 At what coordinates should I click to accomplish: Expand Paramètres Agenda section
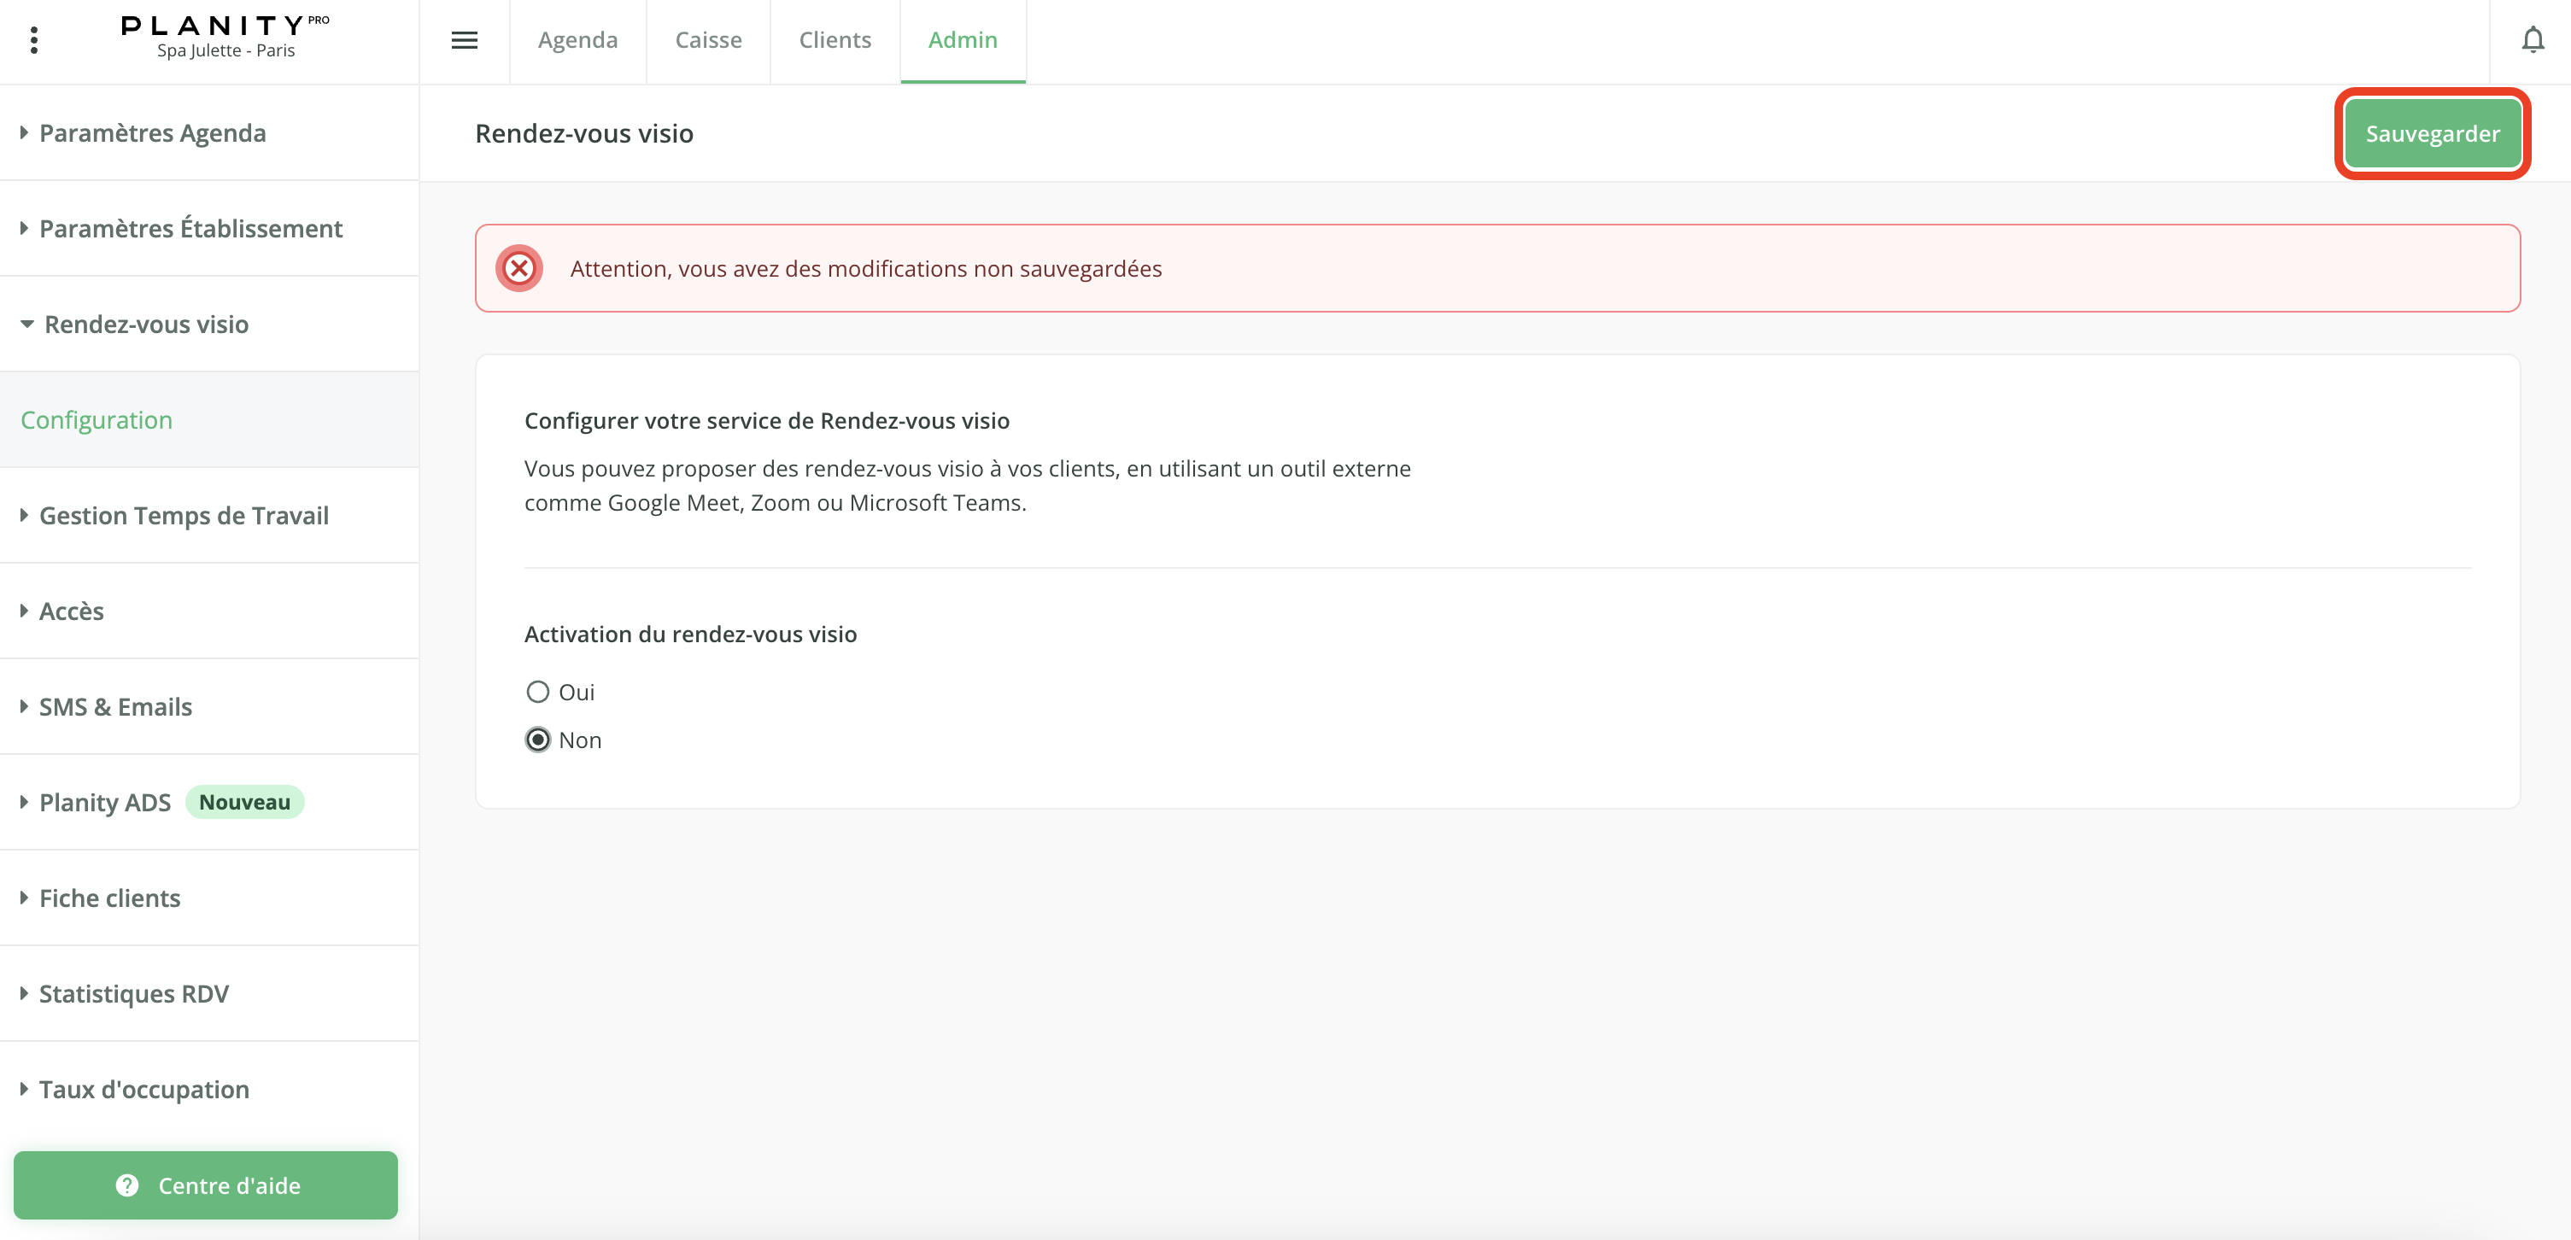(x=152, y=132)
